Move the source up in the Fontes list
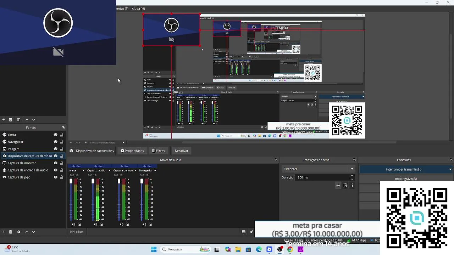Screen dimensions: 454x255 (x=27, y=232)
